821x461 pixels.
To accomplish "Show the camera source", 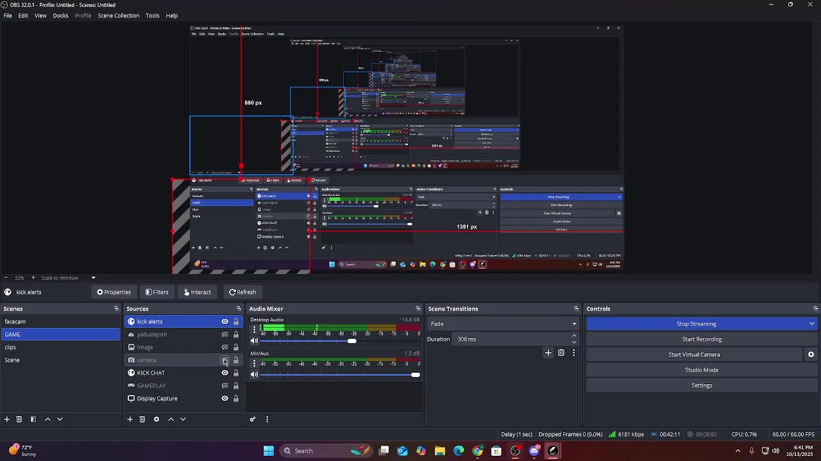I will click(x=224, y=360).
